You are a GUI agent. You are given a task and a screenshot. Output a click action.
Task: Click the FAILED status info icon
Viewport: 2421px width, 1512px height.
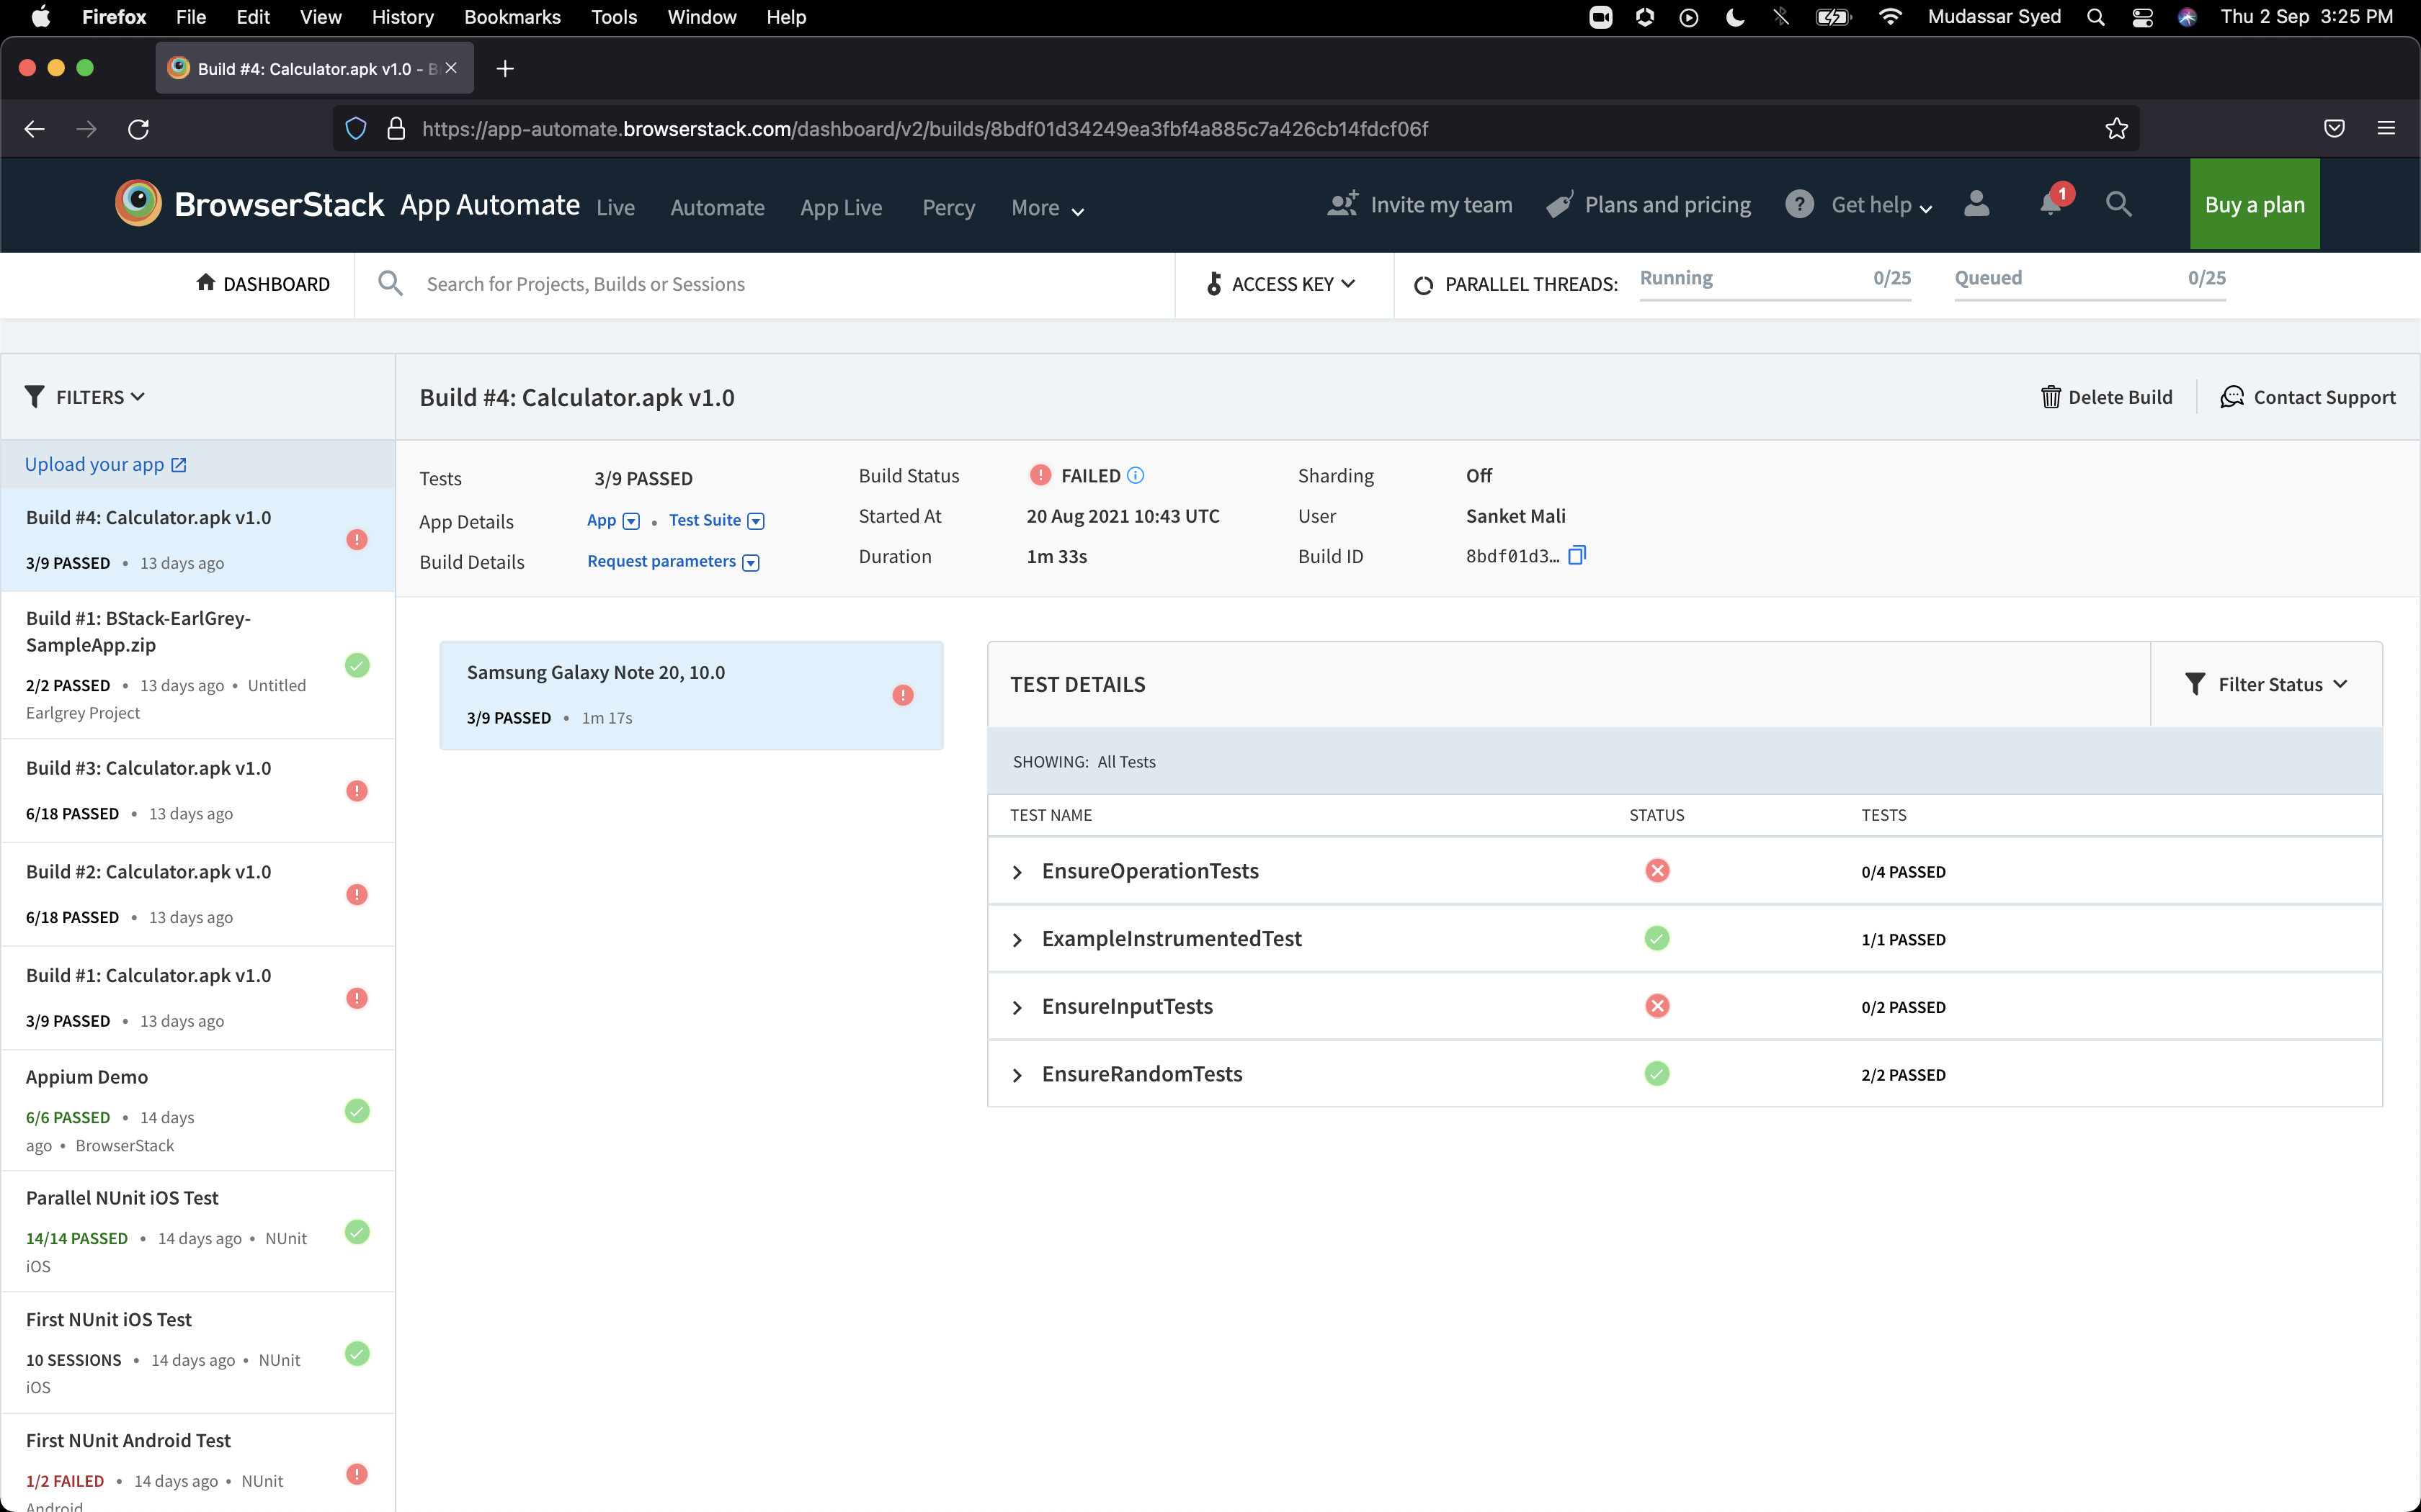coord(1136,476)
